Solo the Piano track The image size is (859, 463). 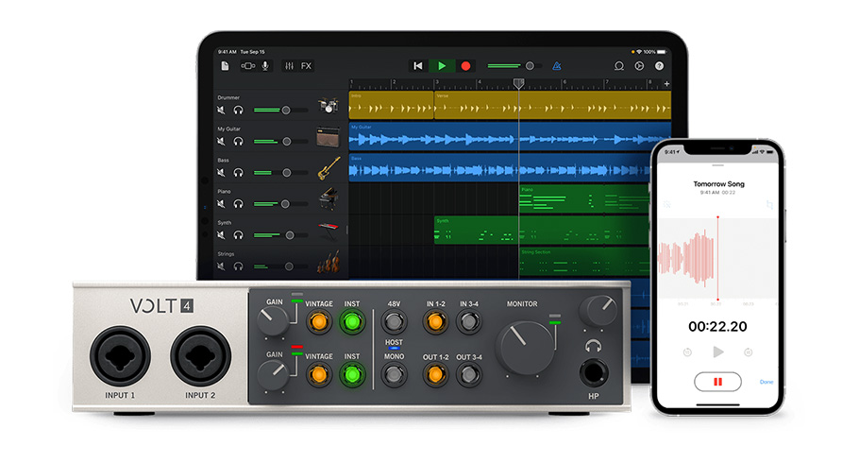tap(238, 204)
